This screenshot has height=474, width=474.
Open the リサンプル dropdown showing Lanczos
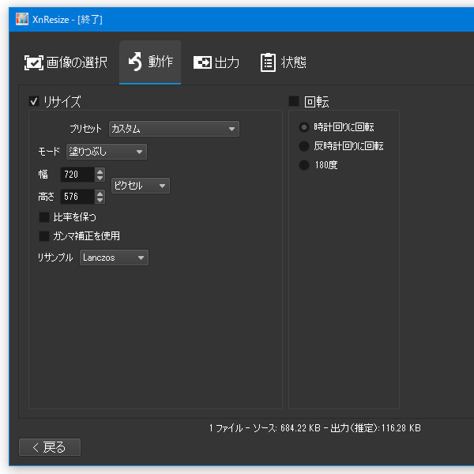tap(114, 258)
